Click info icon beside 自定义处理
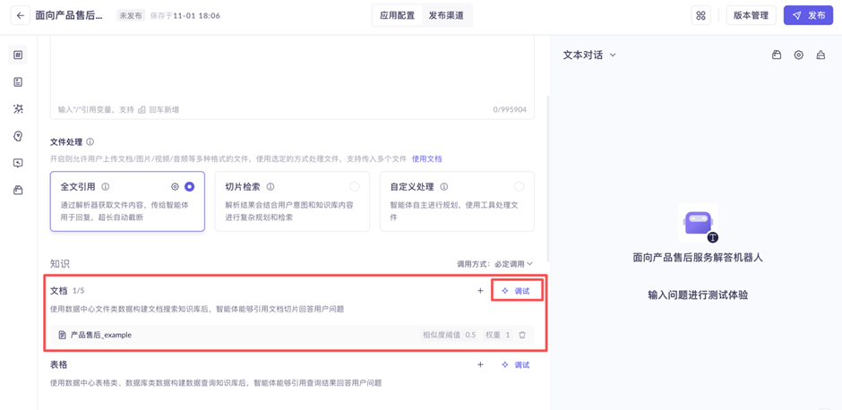The height and width of the screenshot is (410, 842). point(443,187)
